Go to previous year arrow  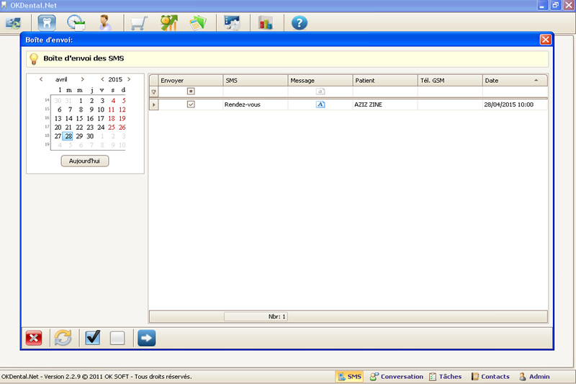point(102,79)
